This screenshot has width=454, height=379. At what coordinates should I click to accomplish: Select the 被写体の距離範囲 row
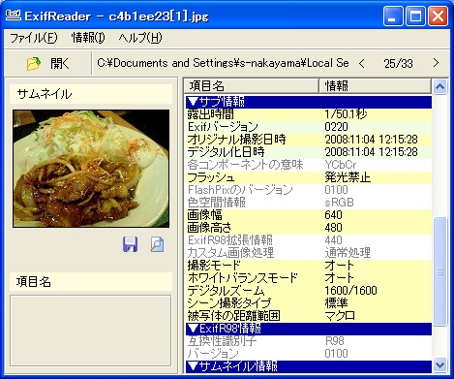click(x=309, y=316)
